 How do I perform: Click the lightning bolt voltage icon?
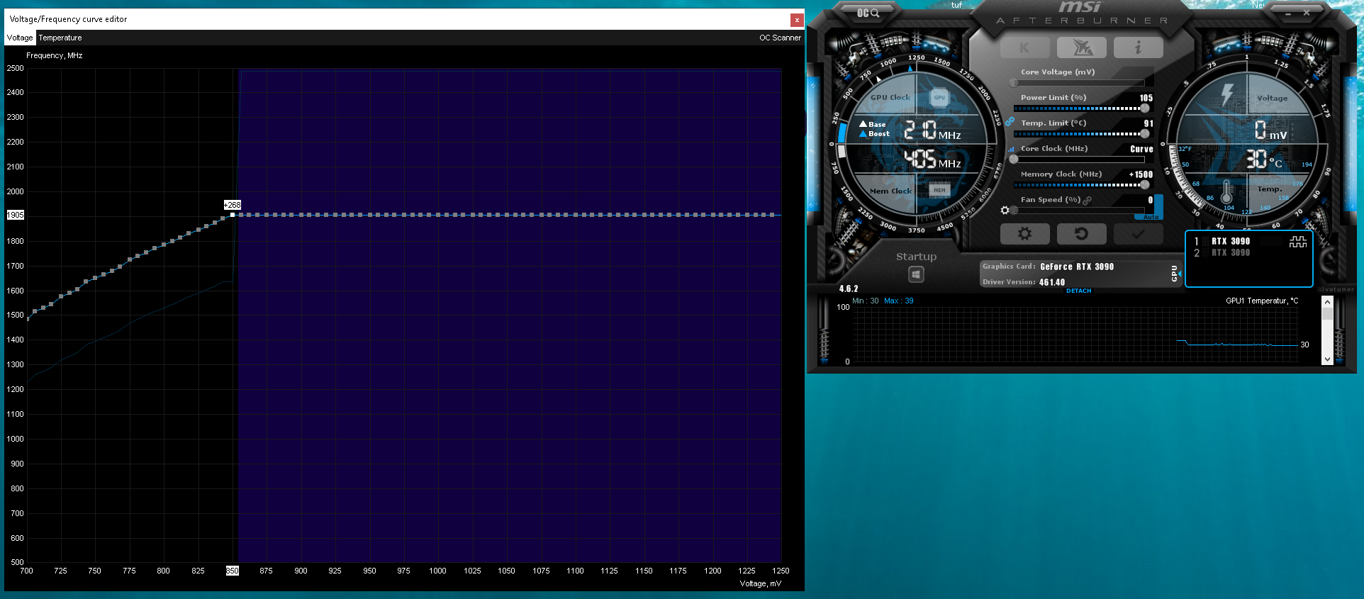(1227, 94)
